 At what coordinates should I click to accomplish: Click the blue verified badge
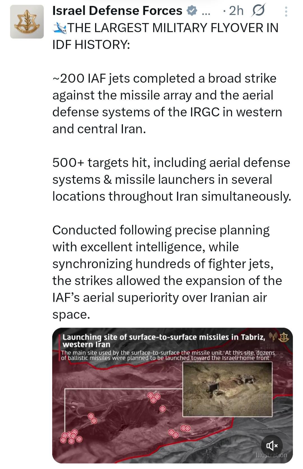coord(192,11)
